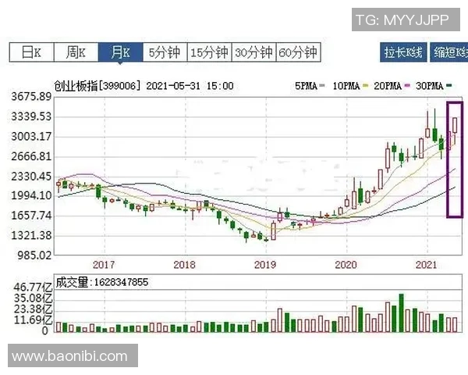Switch to the 周K weekly chart tab
This screenshot has height=375, width=468.
[76, 52]
